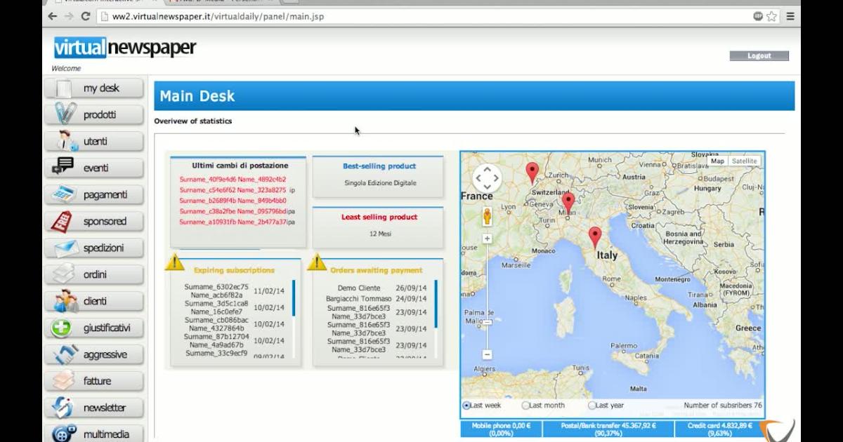Switch the map to Satellite view
Image resolution: width=843 pixels, height=442 pixels.
pos(744,161)
